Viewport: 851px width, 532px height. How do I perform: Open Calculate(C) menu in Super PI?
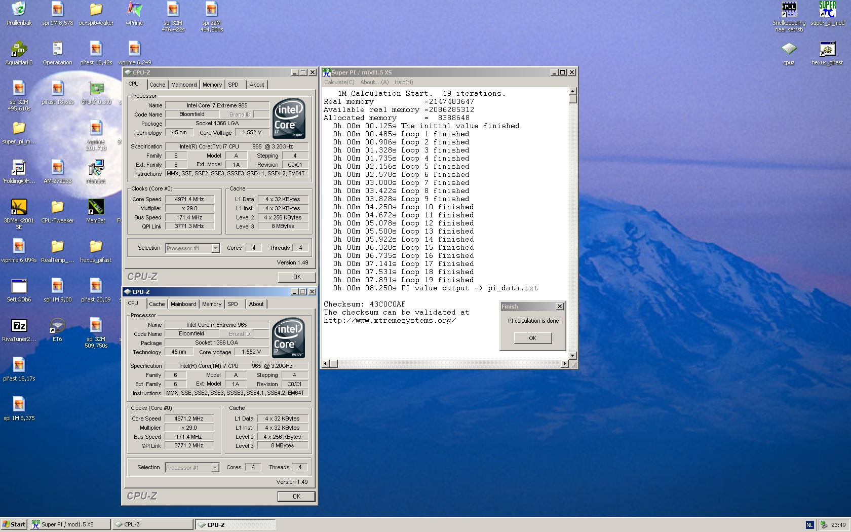(x=339, y=82)
